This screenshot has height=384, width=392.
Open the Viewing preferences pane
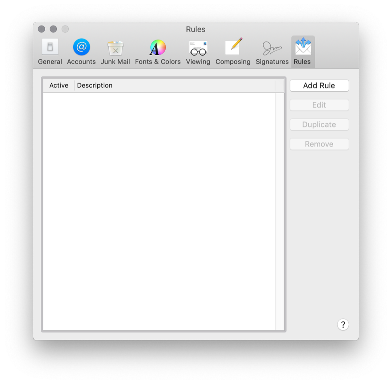198,52
